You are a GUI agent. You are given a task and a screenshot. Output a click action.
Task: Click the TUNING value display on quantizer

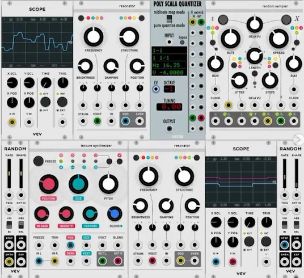pyautogui.click(x=169, y=107)
